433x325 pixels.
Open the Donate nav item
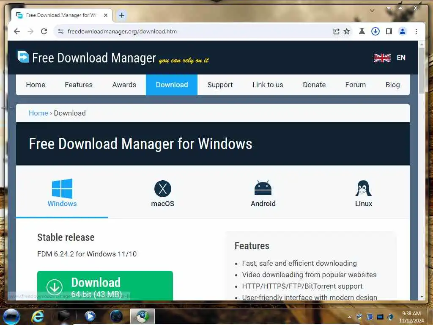314,85
